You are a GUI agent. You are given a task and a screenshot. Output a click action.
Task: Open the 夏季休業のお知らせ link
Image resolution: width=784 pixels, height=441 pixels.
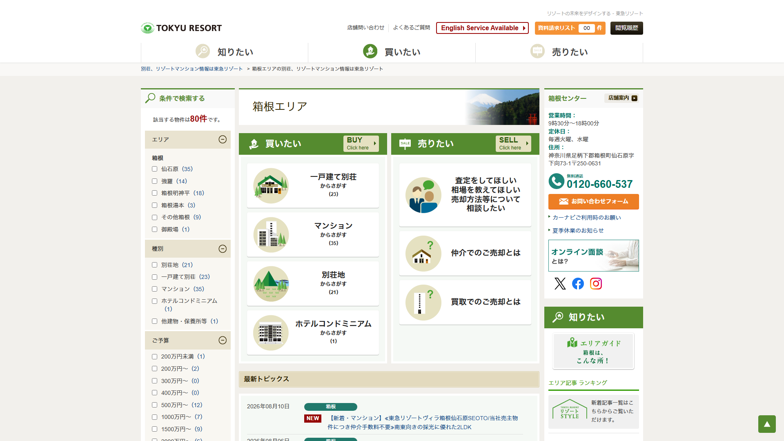[x=578, y=231]
